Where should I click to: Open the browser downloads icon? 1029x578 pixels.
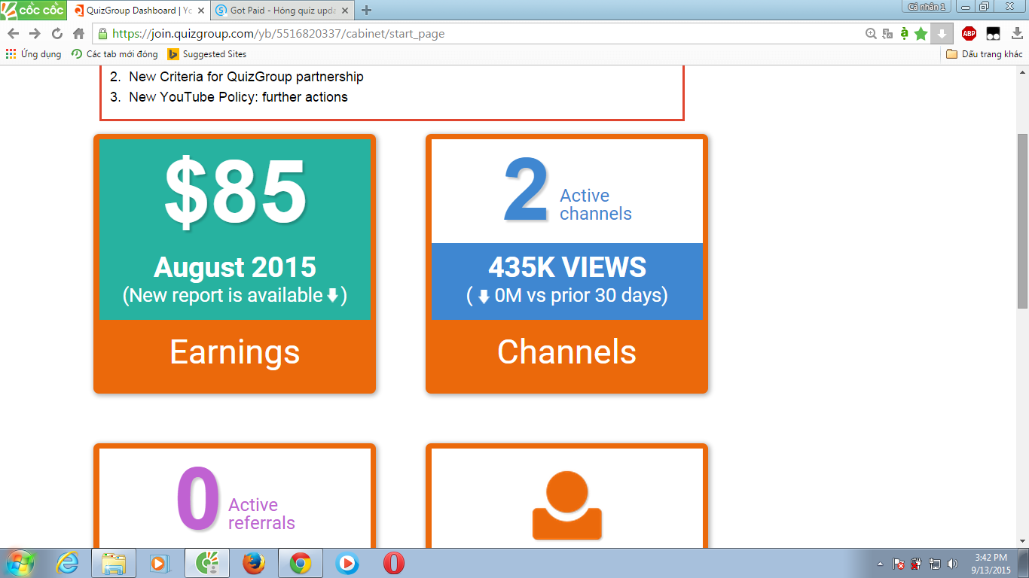click(1017, 34)
